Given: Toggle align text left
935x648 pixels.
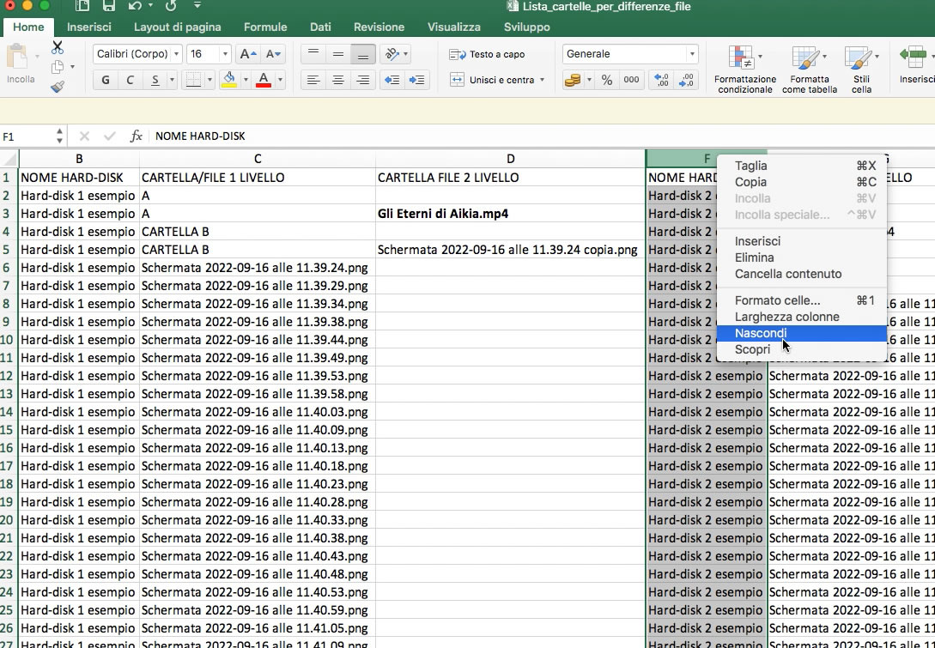Looking at the screenshot, I should pos(313,80).
